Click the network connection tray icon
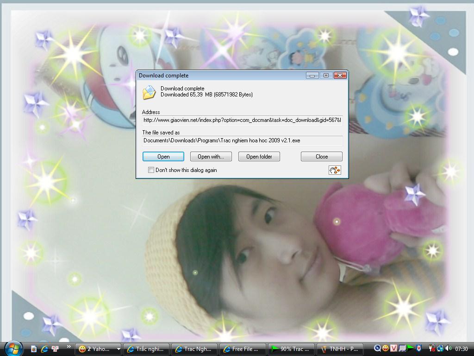Image resolution: width=474 pixels, height=356 pixels. 440,348
